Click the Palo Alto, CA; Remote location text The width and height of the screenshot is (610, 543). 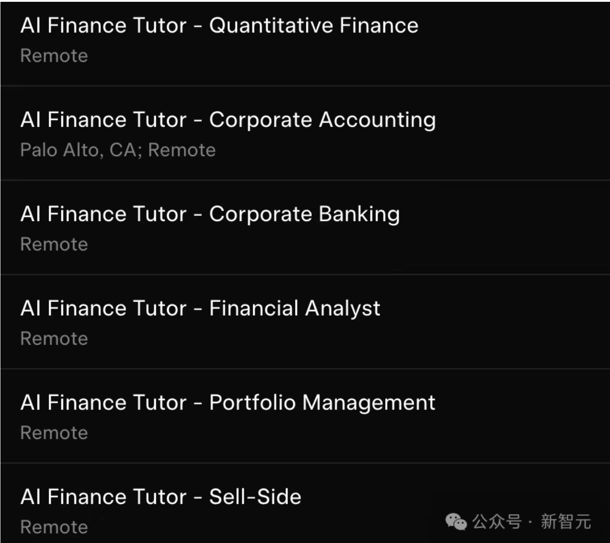(x=118, y=150)
